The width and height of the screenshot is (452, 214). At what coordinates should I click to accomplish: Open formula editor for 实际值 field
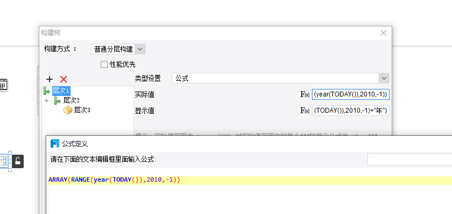click(x=305, y=94)
